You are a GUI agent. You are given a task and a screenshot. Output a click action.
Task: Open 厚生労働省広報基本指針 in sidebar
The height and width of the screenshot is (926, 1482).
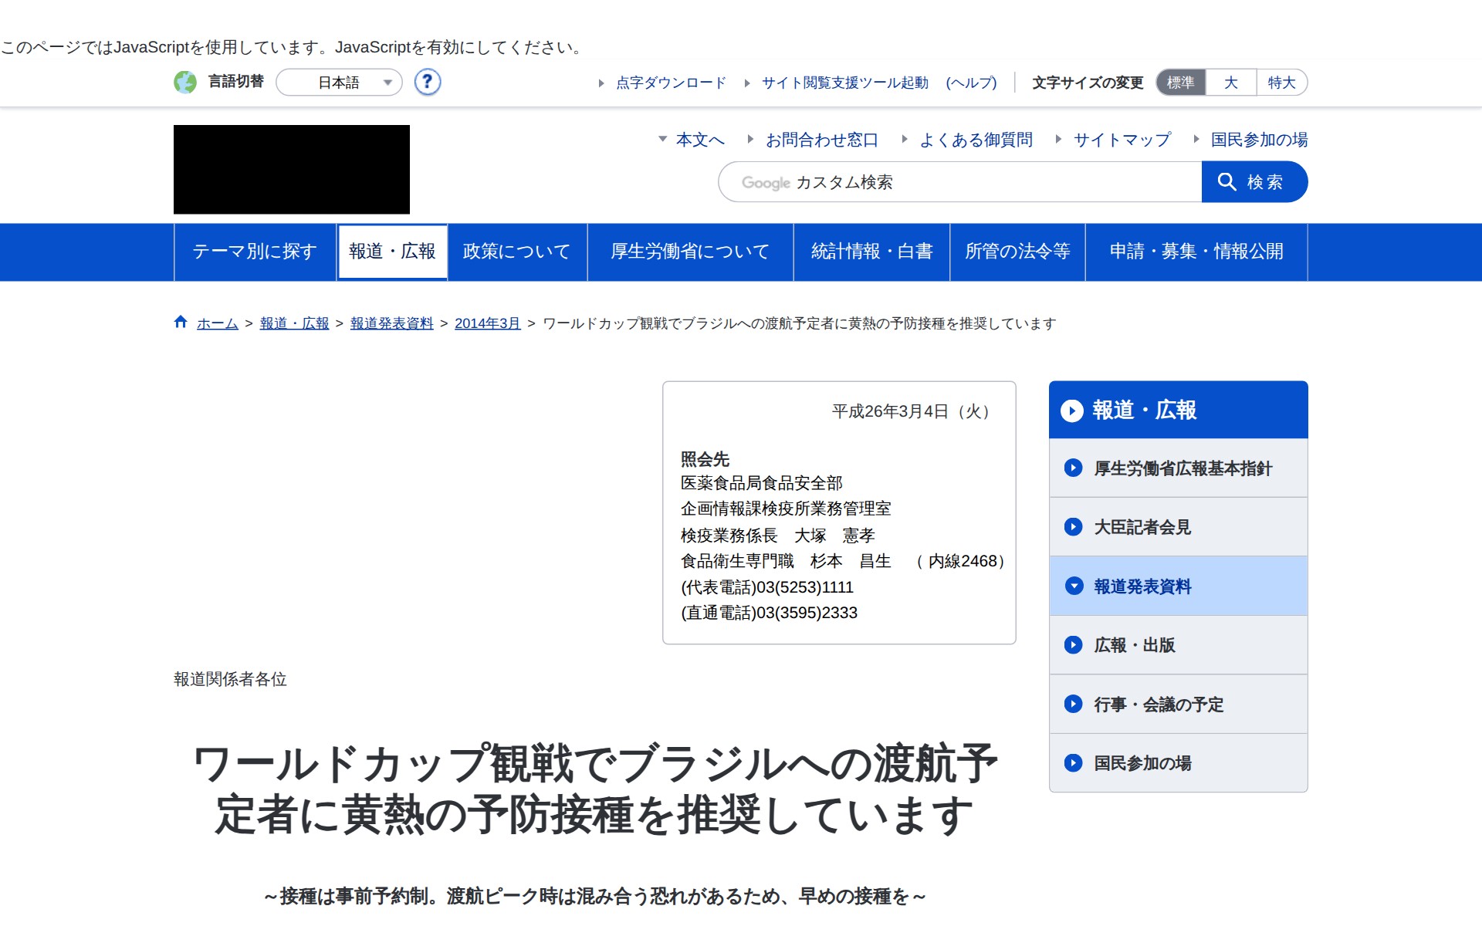click(x=1182, y=468)
